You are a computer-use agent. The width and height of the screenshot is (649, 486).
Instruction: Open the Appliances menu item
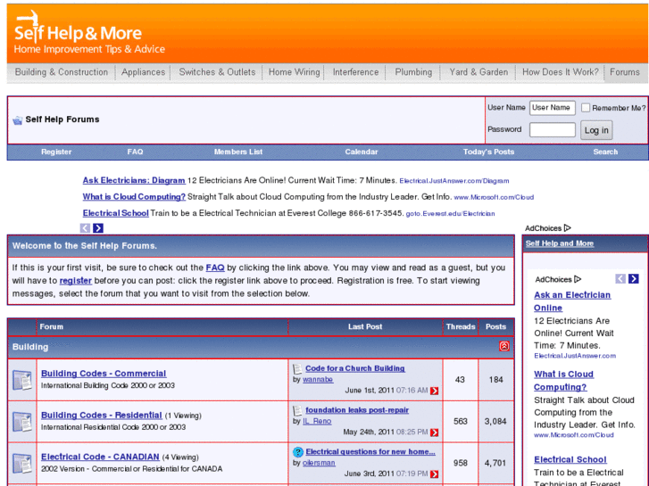pos(143,72)
